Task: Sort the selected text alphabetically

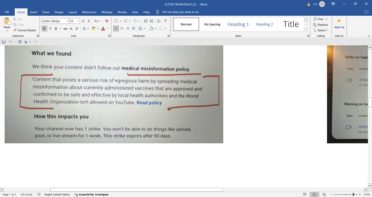Action: click(x=159, y=21)
